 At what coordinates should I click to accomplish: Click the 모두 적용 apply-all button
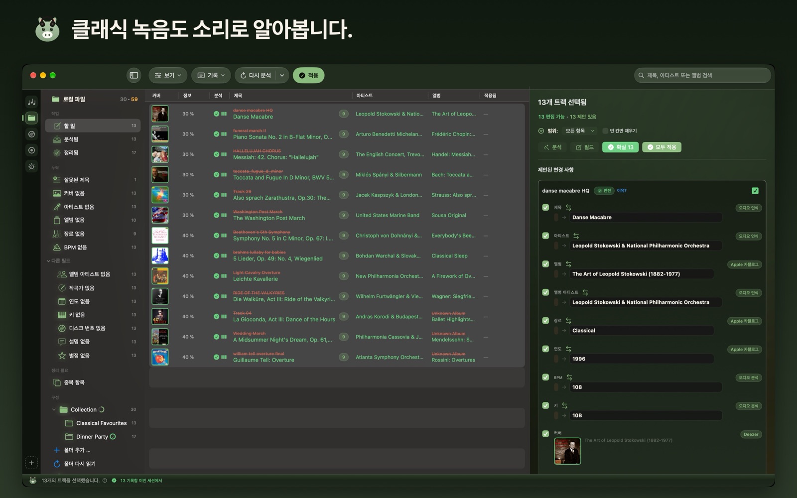[662, 147]
